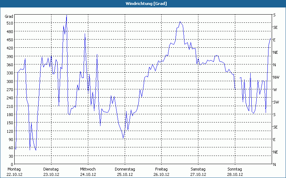Click the 'Montag' day label
Viewport: 286px width, 178px height.
[14, 169]
